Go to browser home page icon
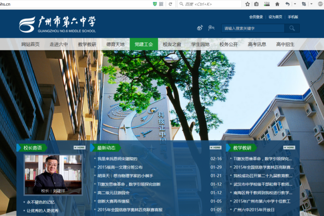 pyautogui.click(x=277, y=4)
